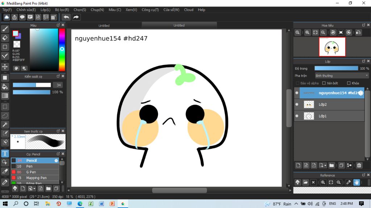The height and width of the screenshot is (208, 371).
Task: Click the rainbow hue bar
Action: (x=62, y=49)
